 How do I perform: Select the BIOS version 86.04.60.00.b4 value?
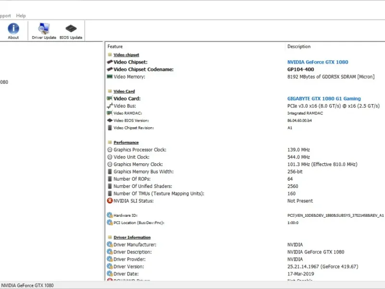tap(299, 120)
